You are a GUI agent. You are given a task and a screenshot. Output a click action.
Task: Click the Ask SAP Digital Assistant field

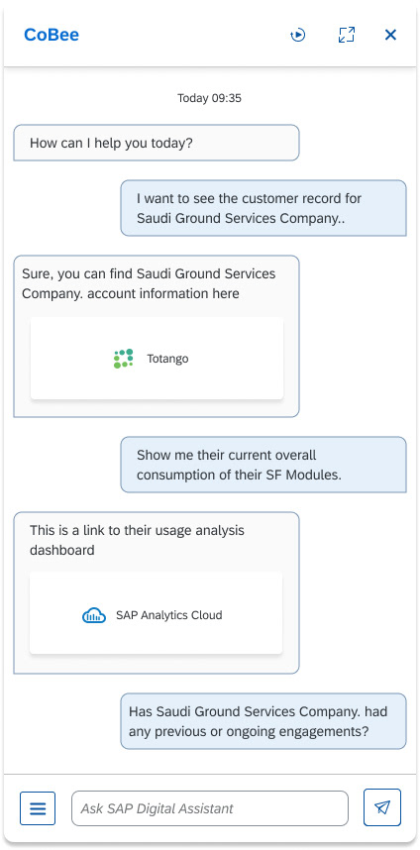(x=210, y=808)
